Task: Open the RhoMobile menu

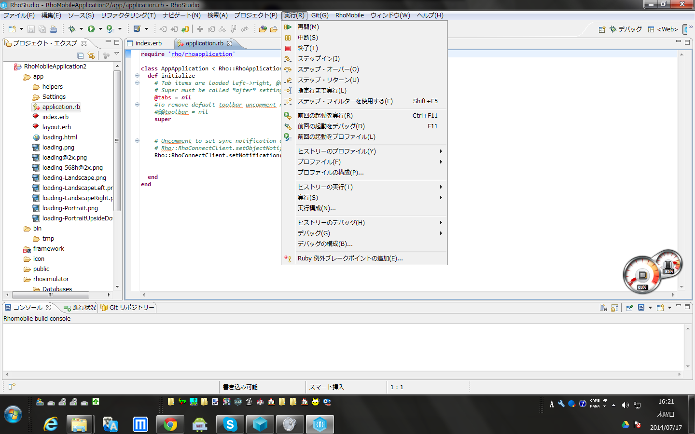Action: pos(350,15)
